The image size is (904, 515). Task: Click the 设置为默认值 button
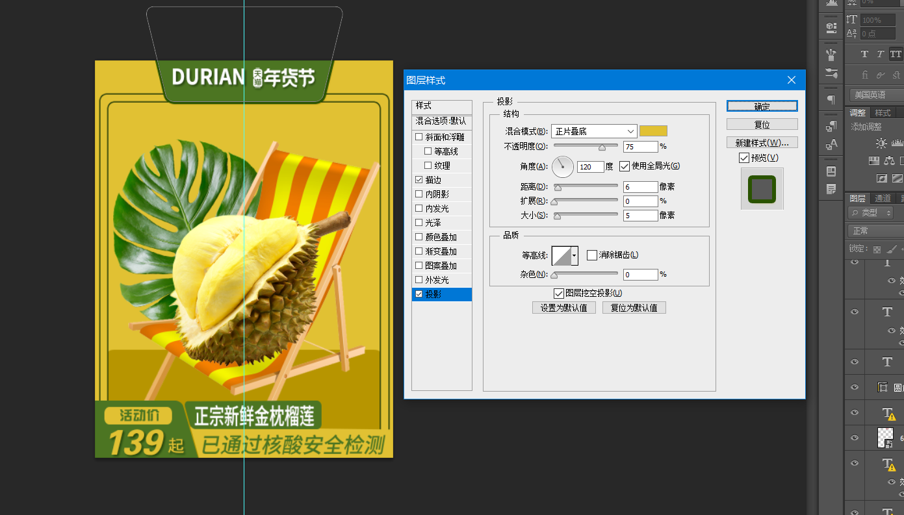pyautogui.click(x=564, y=308)
